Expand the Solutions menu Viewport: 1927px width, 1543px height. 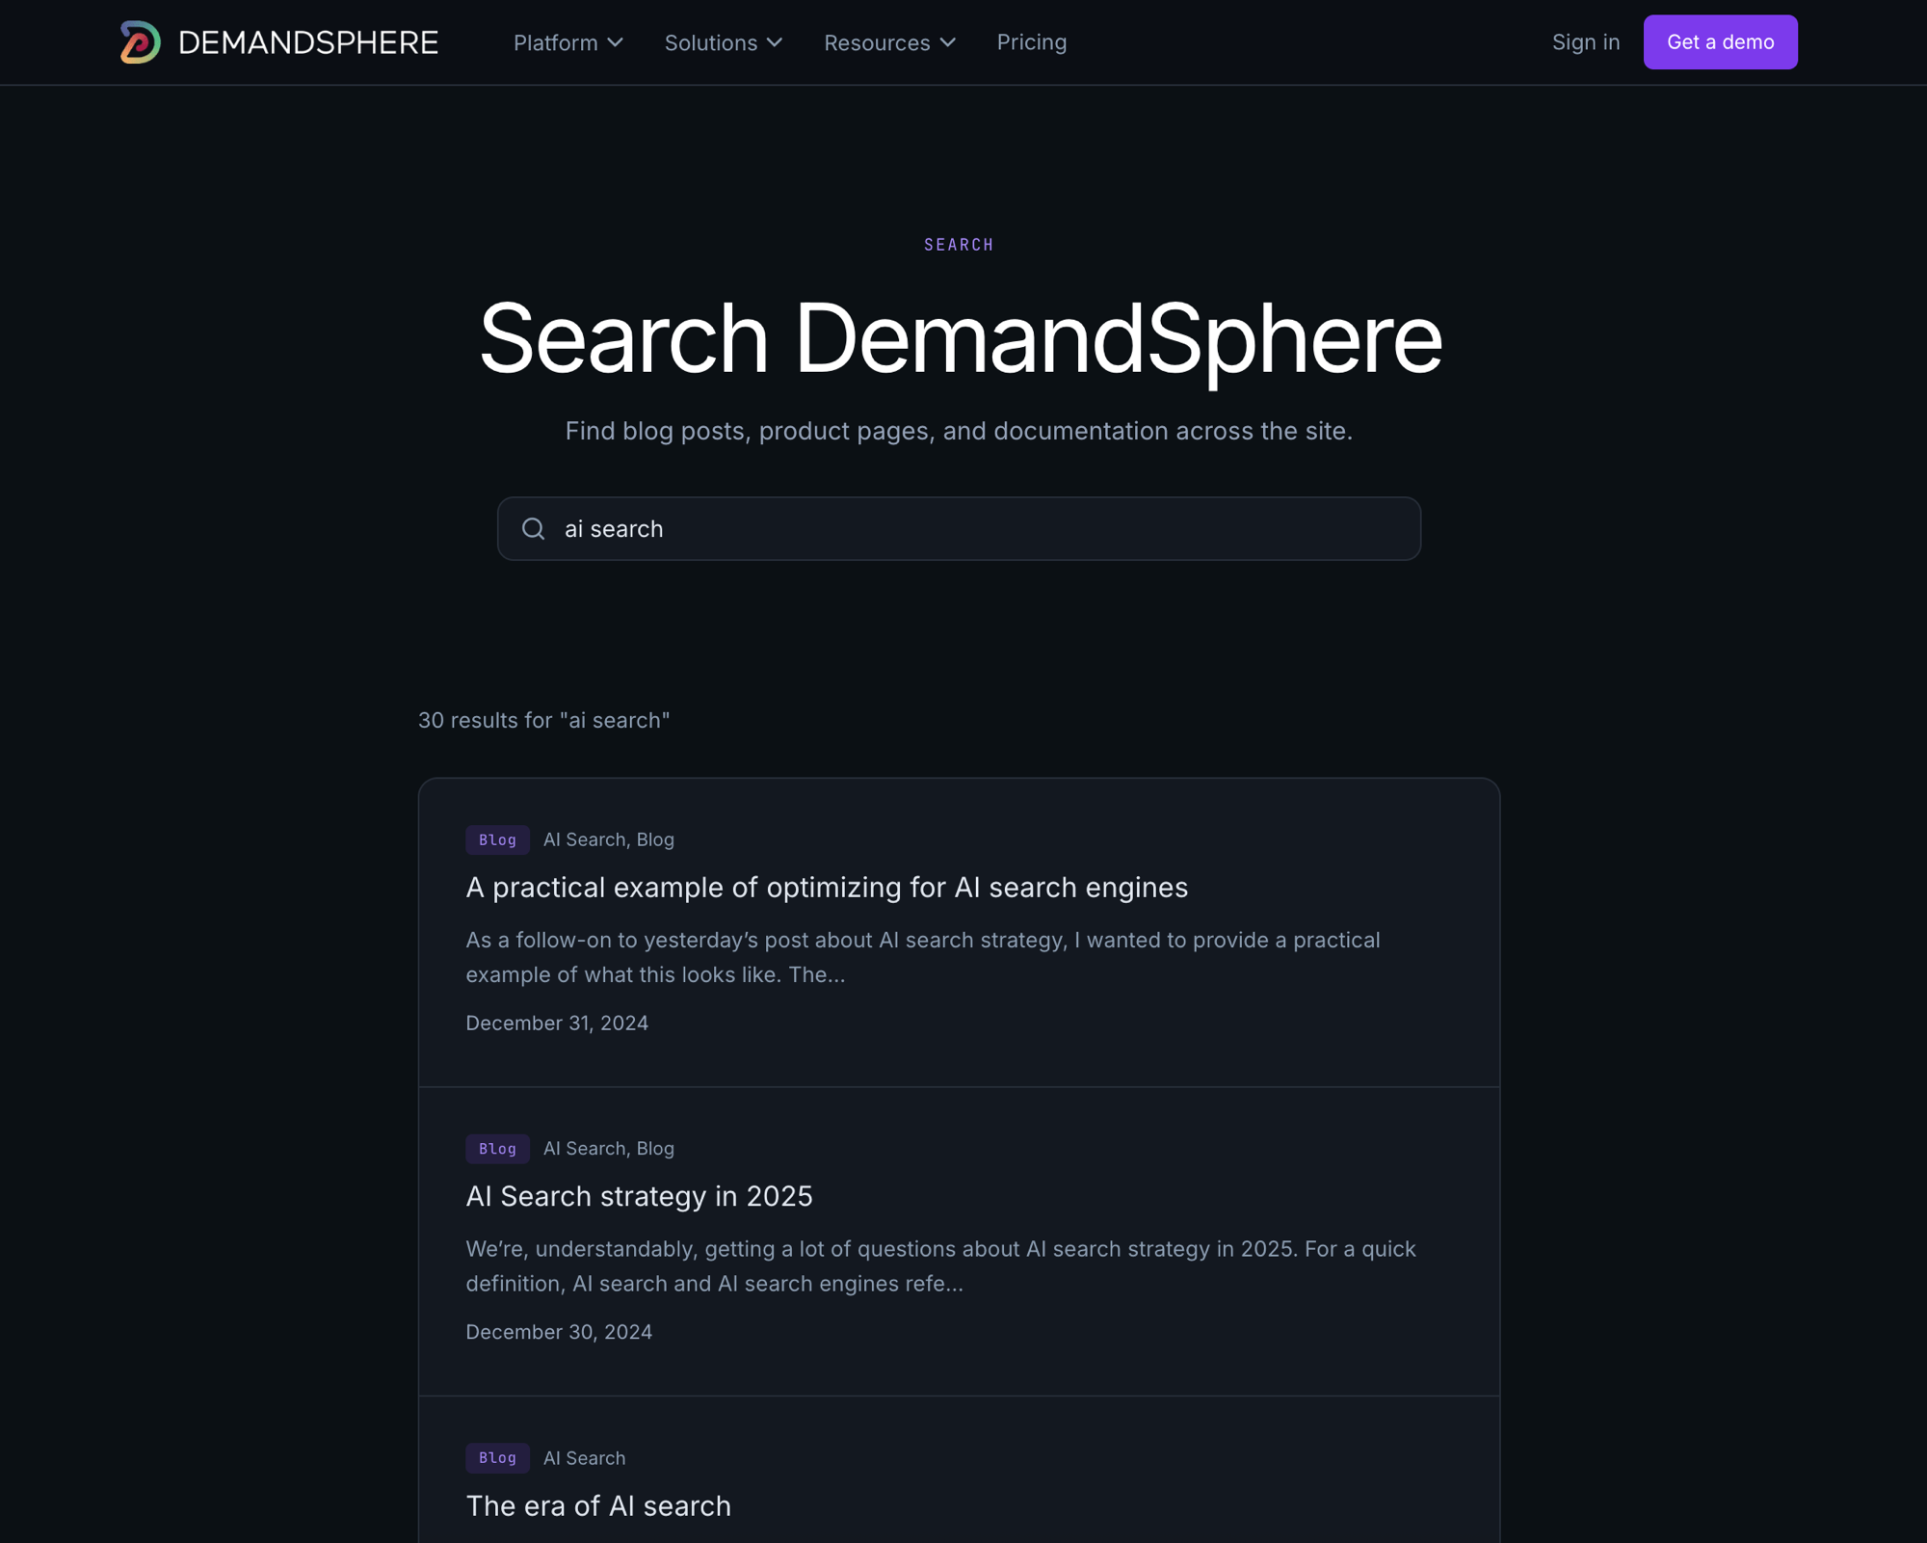pos(723,42)
